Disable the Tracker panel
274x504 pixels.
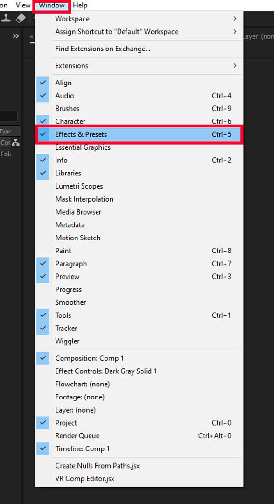click(43, 328)
